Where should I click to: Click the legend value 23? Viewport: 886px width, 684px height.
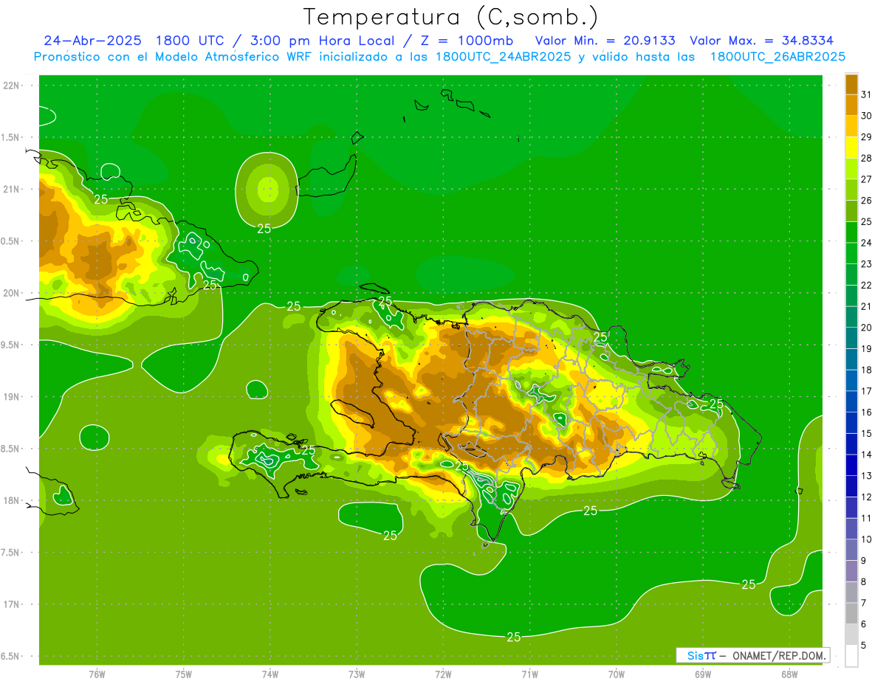tap(866, 264)
